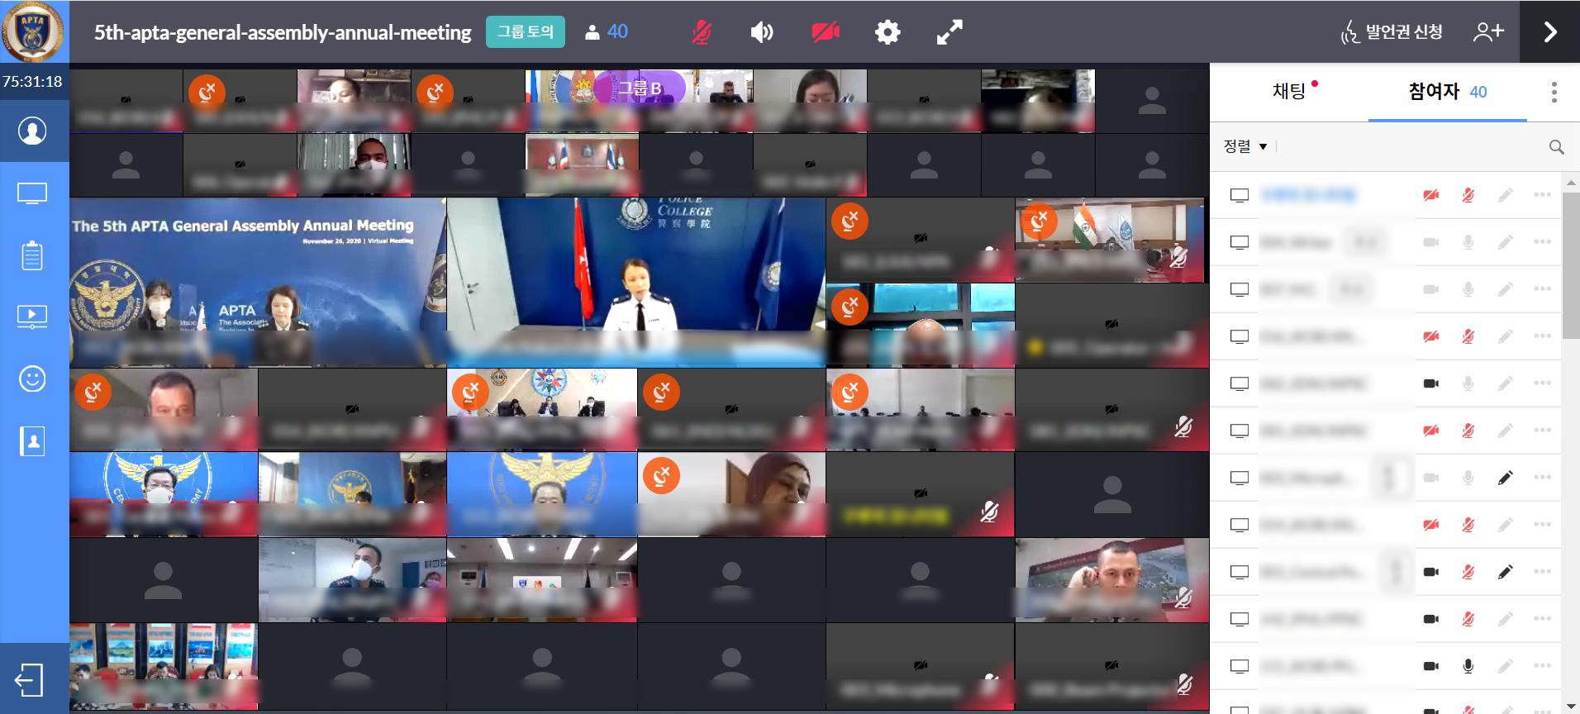Open more options for the fourth participant row
Image resolution: width=1580 pixels, height=714 pixels.
[1542, 336]
